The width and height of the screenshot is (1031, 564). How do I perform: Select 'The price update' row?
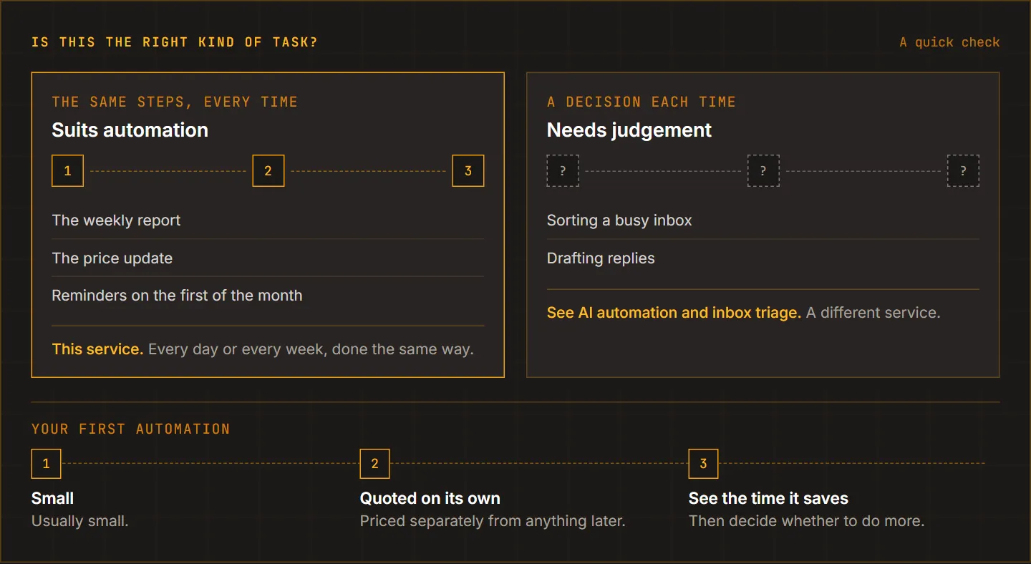(x=268, y=258)
